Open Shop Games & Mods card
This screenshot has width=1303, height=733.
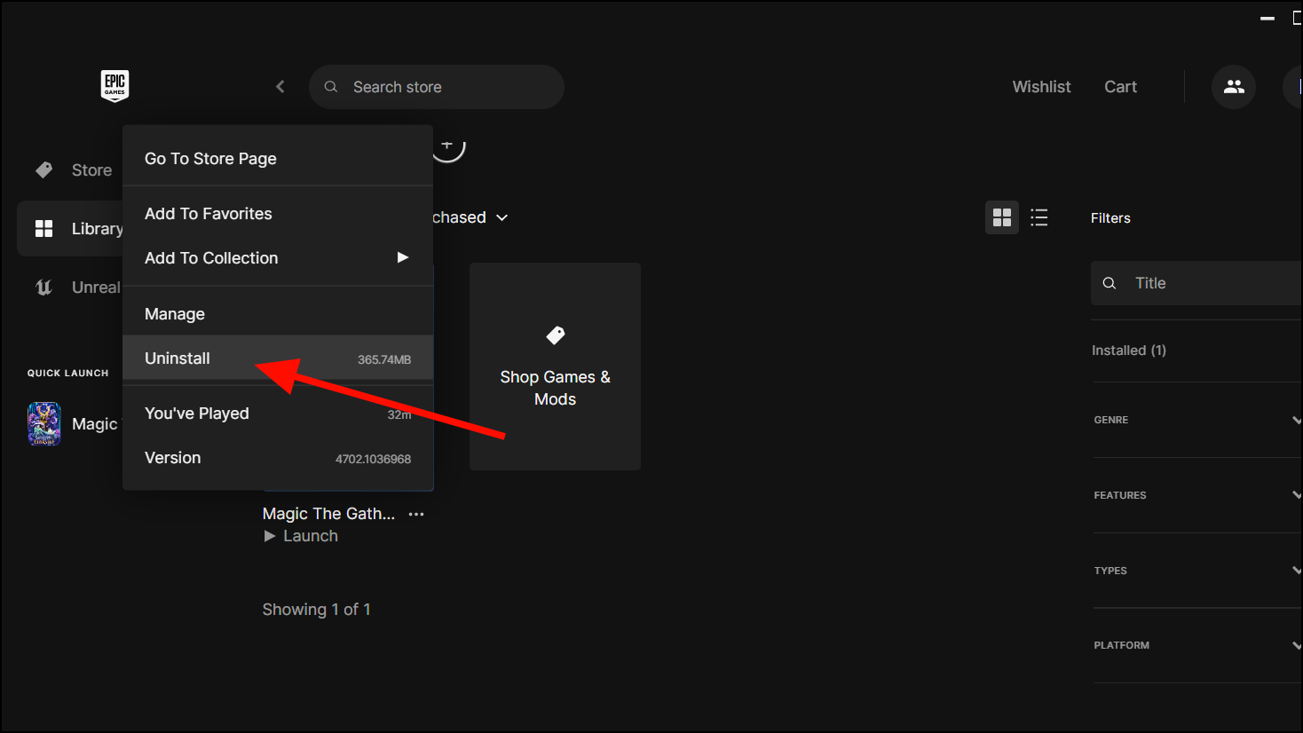point(555,366)
